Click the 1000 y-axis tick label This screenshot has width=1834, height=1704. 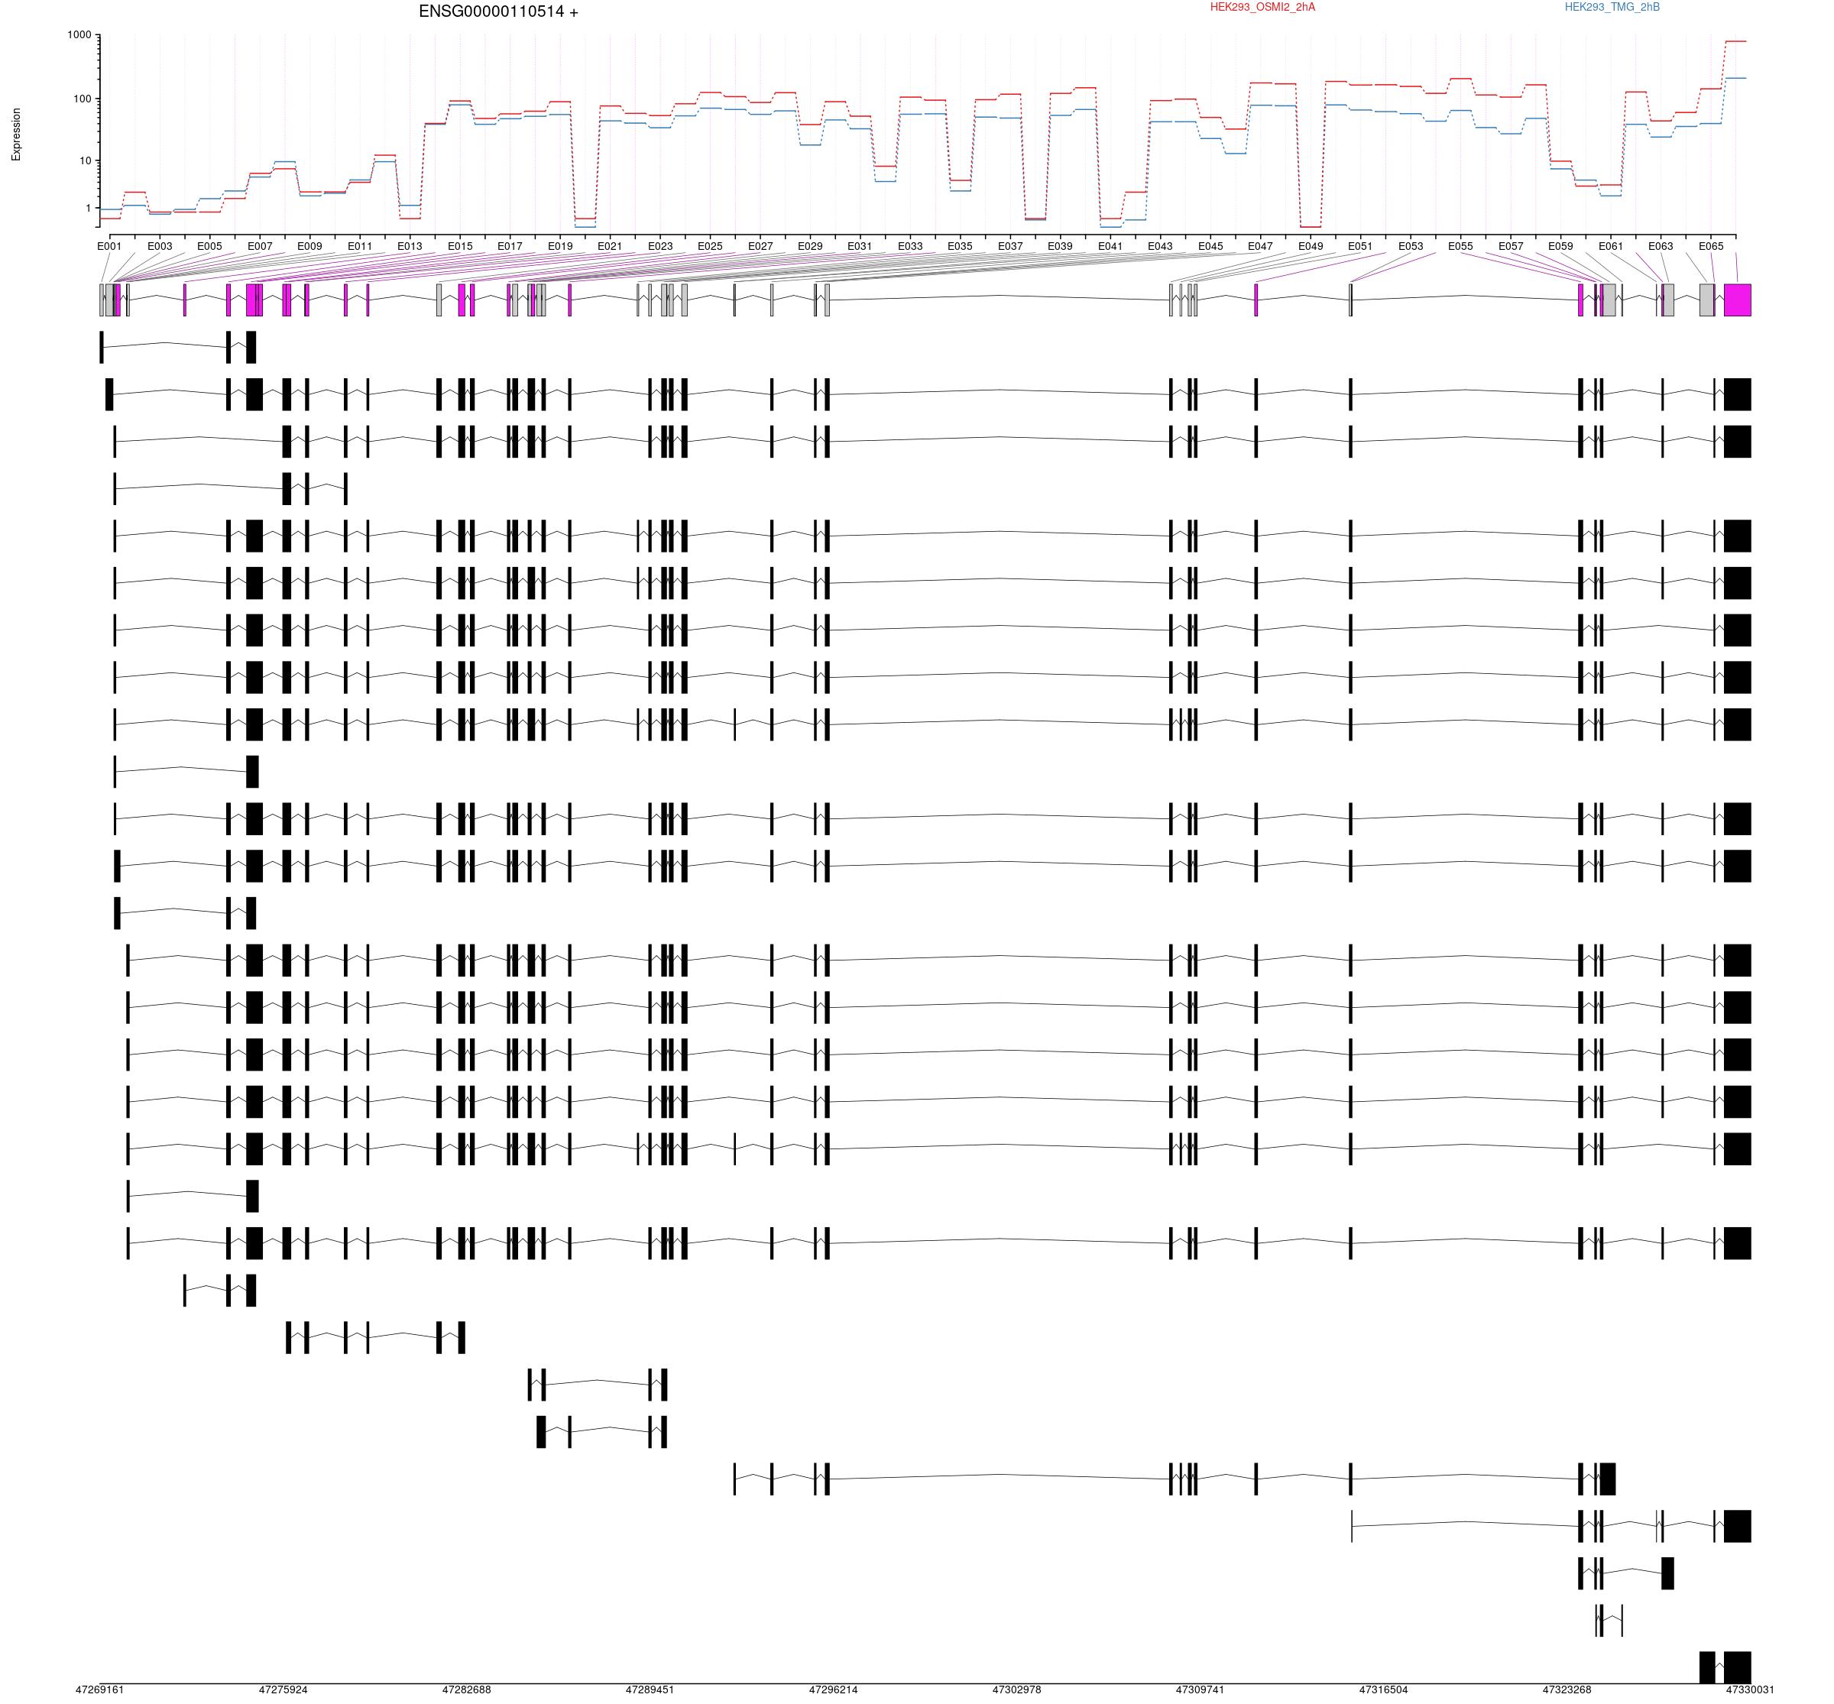pyautogui.click(x=79, y=35)
